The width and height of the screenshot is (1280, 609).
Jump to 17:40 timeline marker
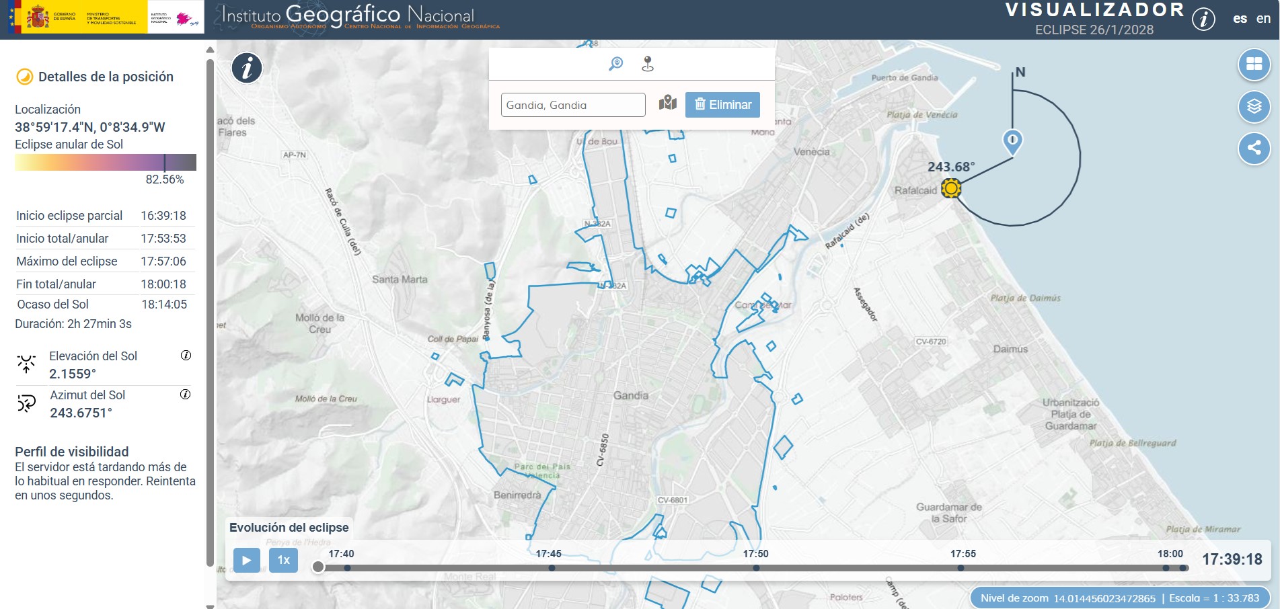[x=347, y=568]
